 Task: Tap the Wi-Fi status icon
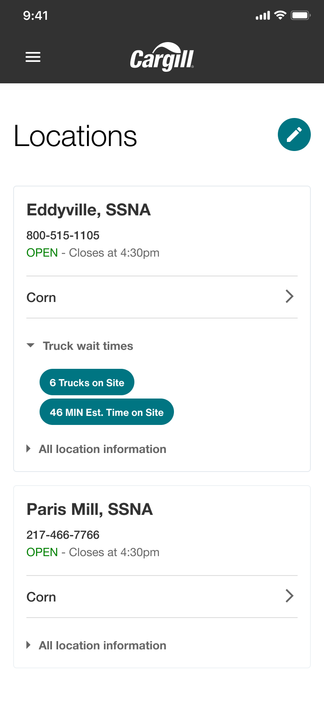tap(280, 16)
